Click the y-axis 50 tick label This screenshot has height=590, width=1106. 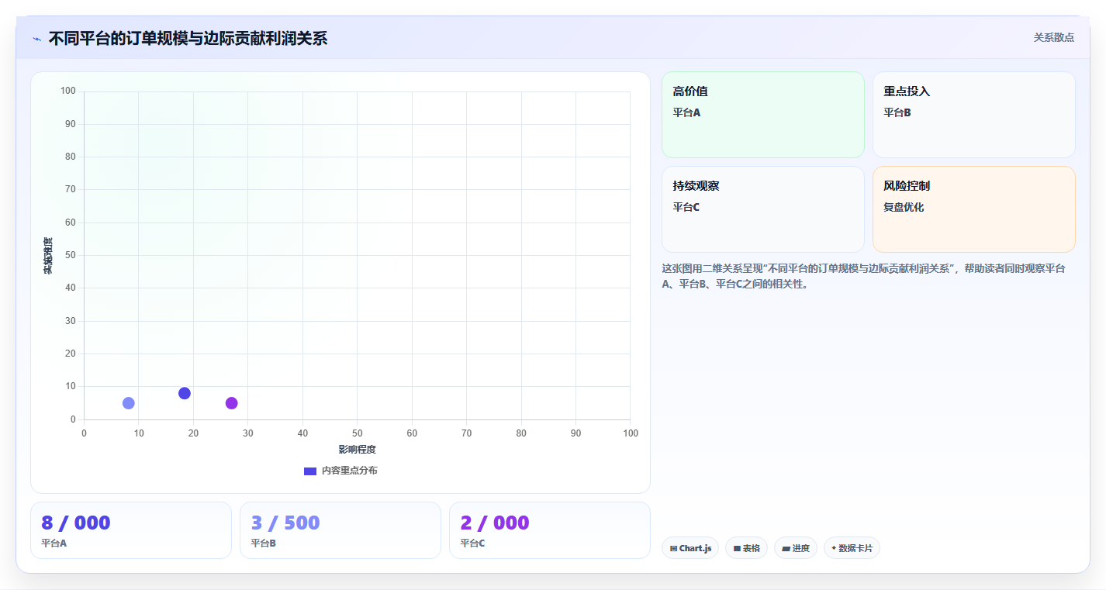pos(71,255)
